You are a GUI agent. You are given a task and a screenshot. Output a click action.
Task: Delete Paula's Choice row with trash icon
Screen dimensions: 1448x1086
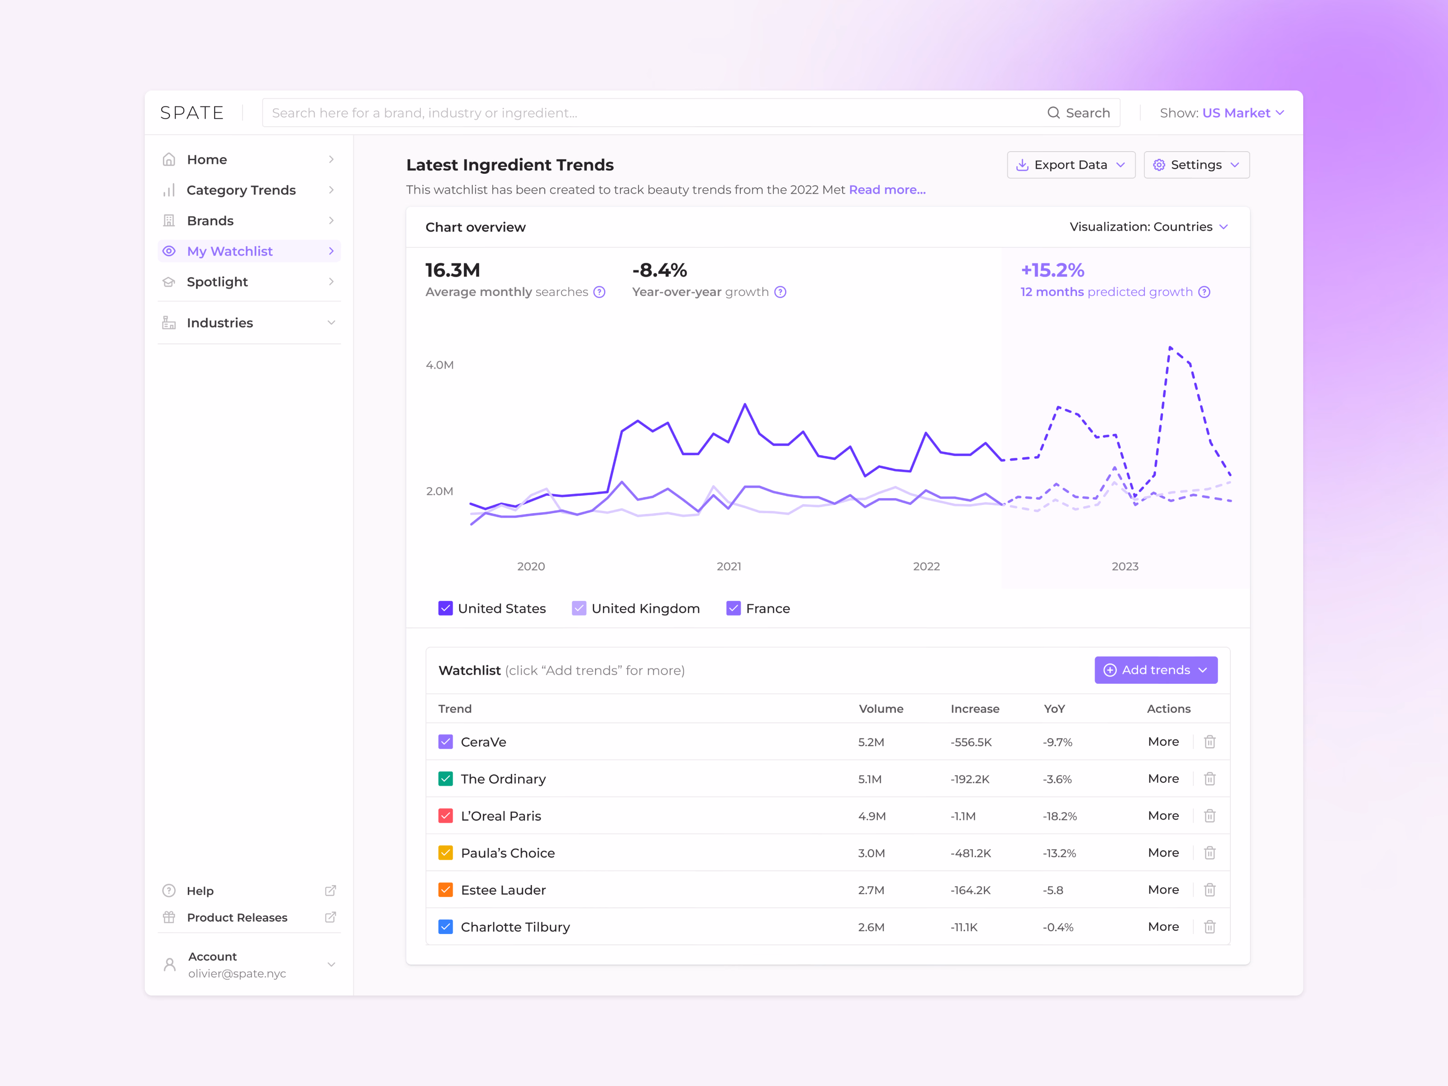1210,853
